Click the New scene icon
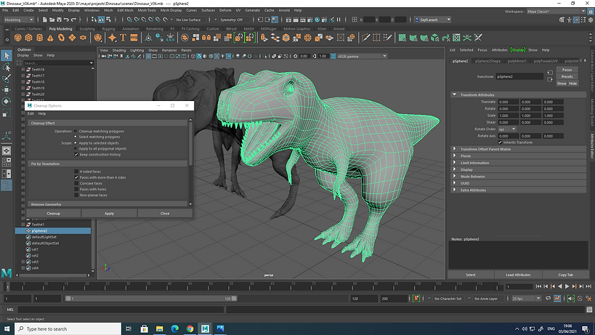 coord(45,20)
